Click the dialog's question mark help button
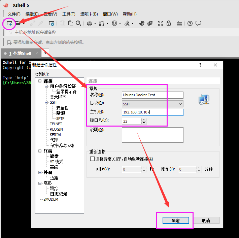Viewport: 239px width, 238px height. coord(200,65)
